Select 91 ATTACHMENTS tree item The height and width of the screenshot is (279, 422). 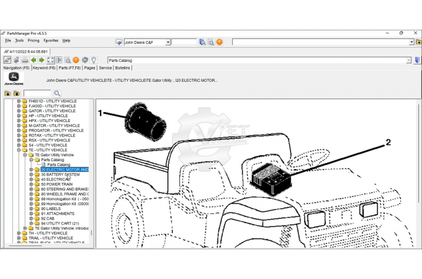point(58,213)
